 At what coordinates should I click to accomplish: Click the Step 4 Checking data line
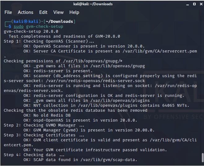click(34, 155)
